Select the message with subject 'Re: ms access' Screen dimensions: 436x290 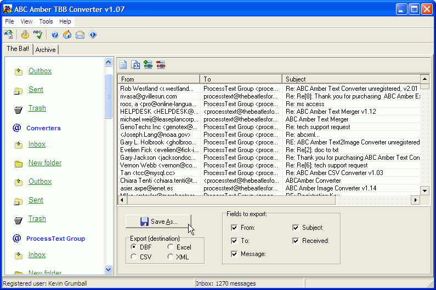tap(269, 104)
